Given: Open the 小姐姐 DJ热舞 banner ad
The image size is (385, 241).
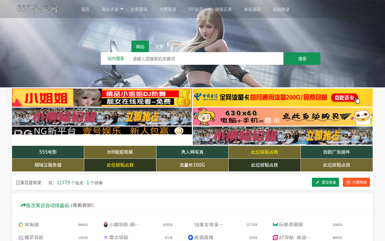Looking at the screenshot, I should click(102, 98).
